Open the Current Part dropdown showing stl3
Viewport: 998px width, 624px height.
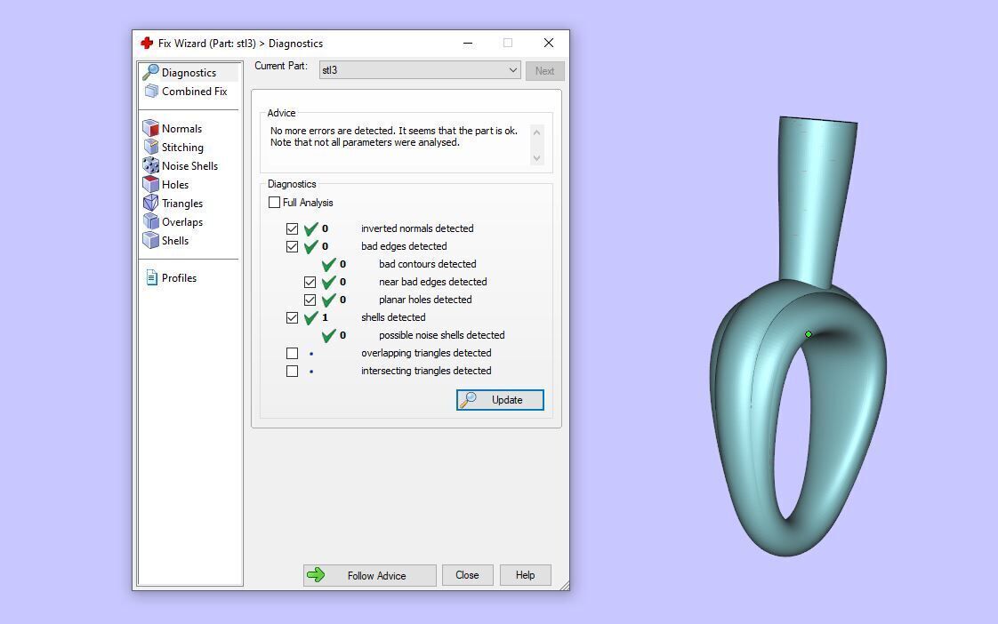pyautogui.click(x=420, y=70)
